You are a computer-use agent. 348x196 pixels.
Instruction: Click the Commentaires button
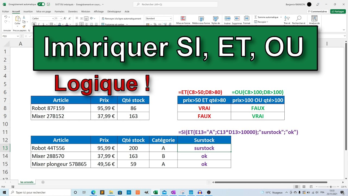[x=317, y=11]
